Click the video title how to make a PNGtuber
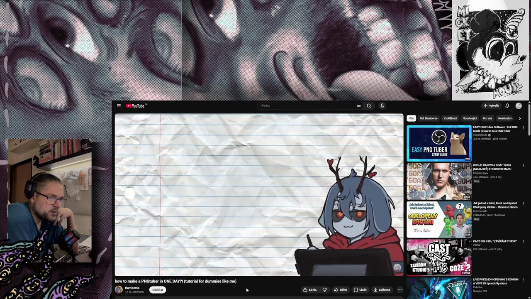The height and width of the screenshot is (299, 531). pos(175,281)
